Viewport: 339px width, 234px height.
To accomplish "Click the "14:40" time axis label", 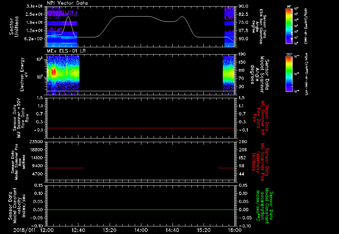I will click(172, 230).
